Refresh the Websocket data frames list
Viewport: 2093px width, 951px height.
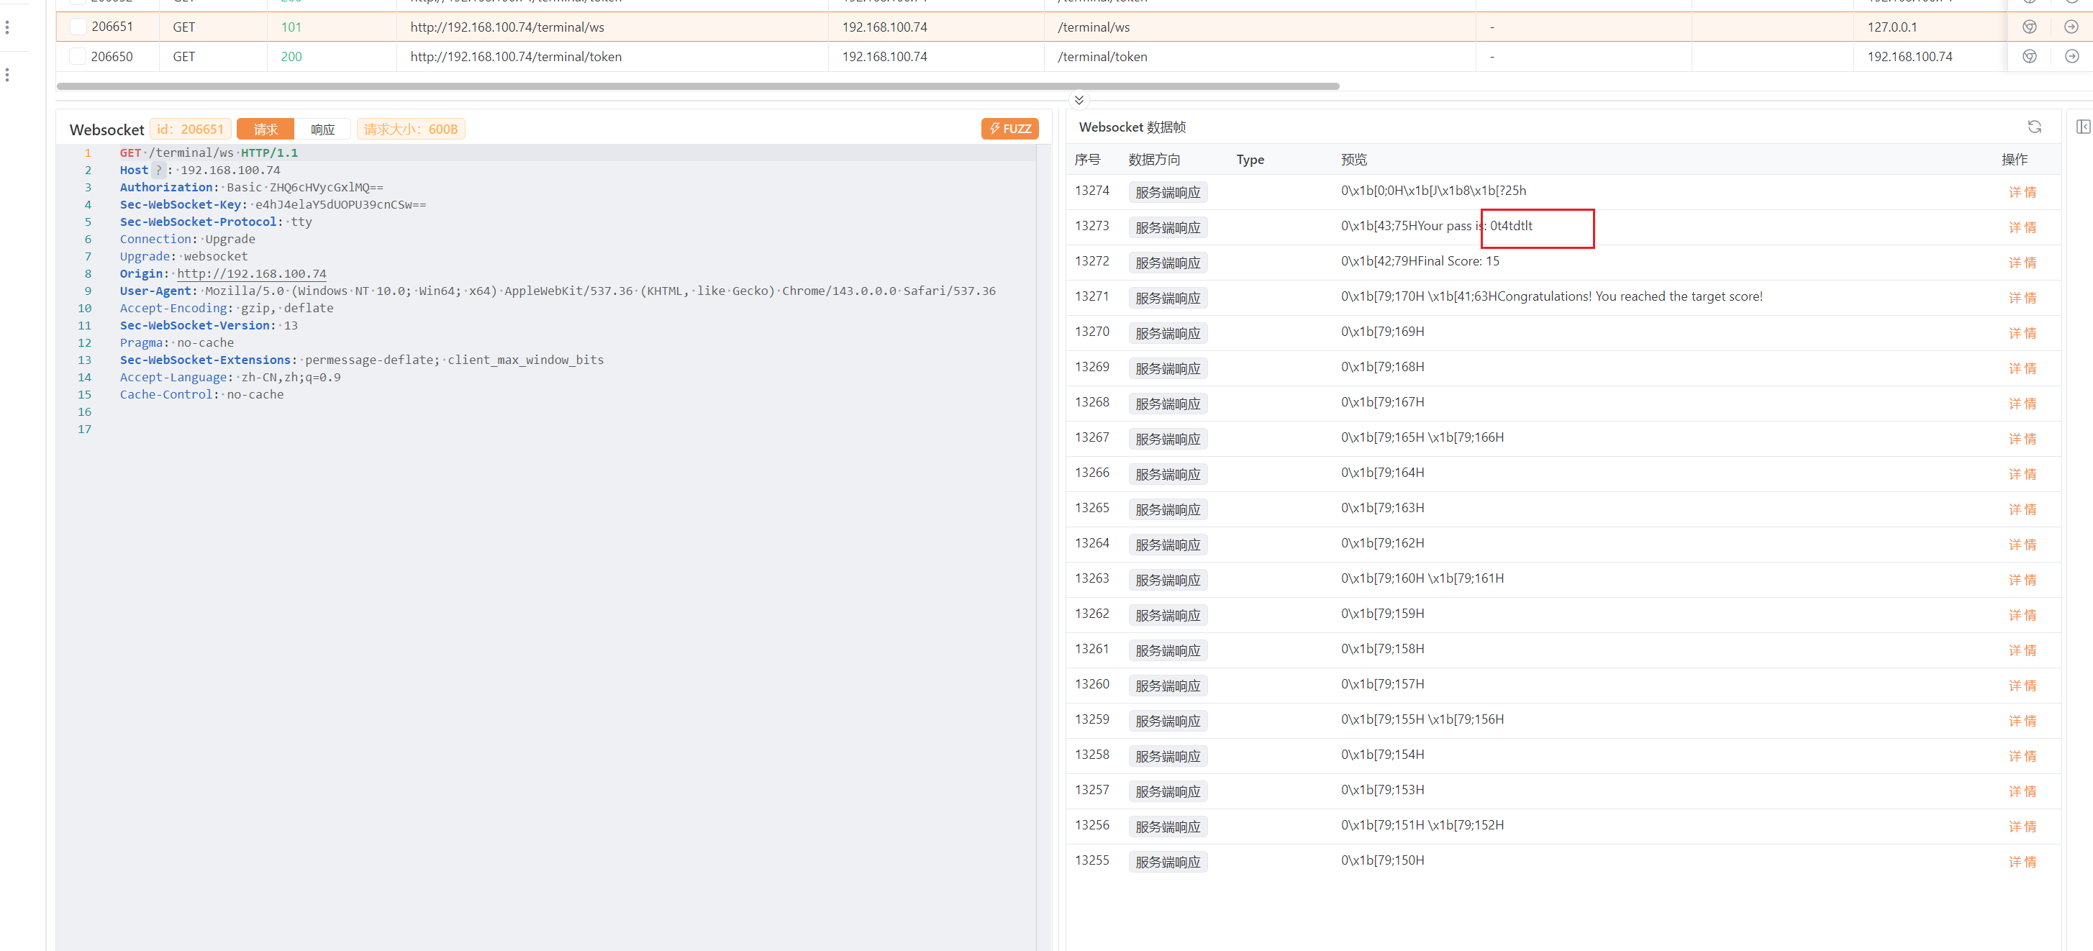[x=2034, y=127]
